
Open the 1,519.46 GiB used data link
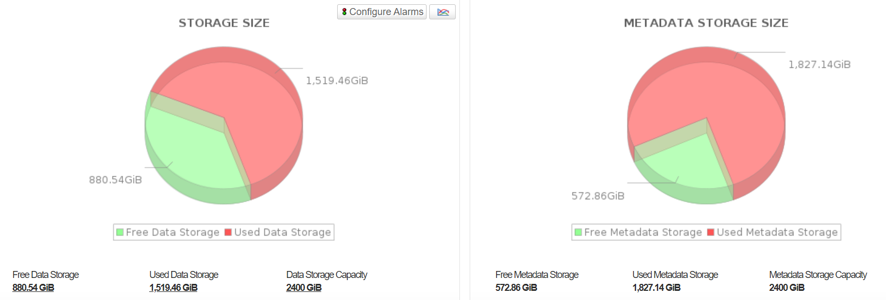coord(173,288)
